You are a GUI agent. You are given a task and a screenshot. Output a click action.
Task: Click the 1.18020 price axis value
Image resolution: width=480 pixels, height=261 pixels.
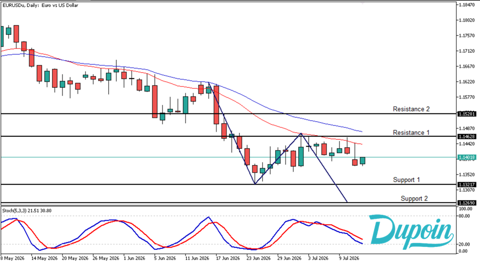point(466,20)
